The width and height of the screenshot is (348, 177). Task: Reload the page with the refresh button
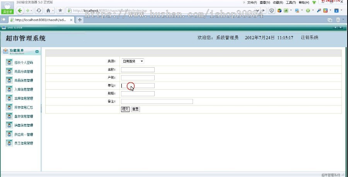39,10
